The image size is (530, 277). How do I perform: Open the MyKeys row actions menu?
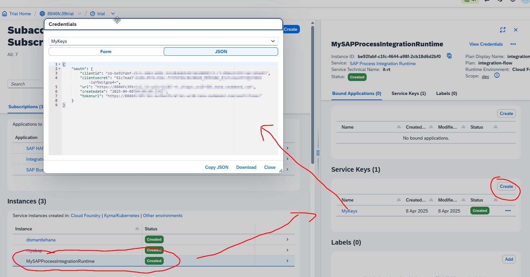(508, 211)
